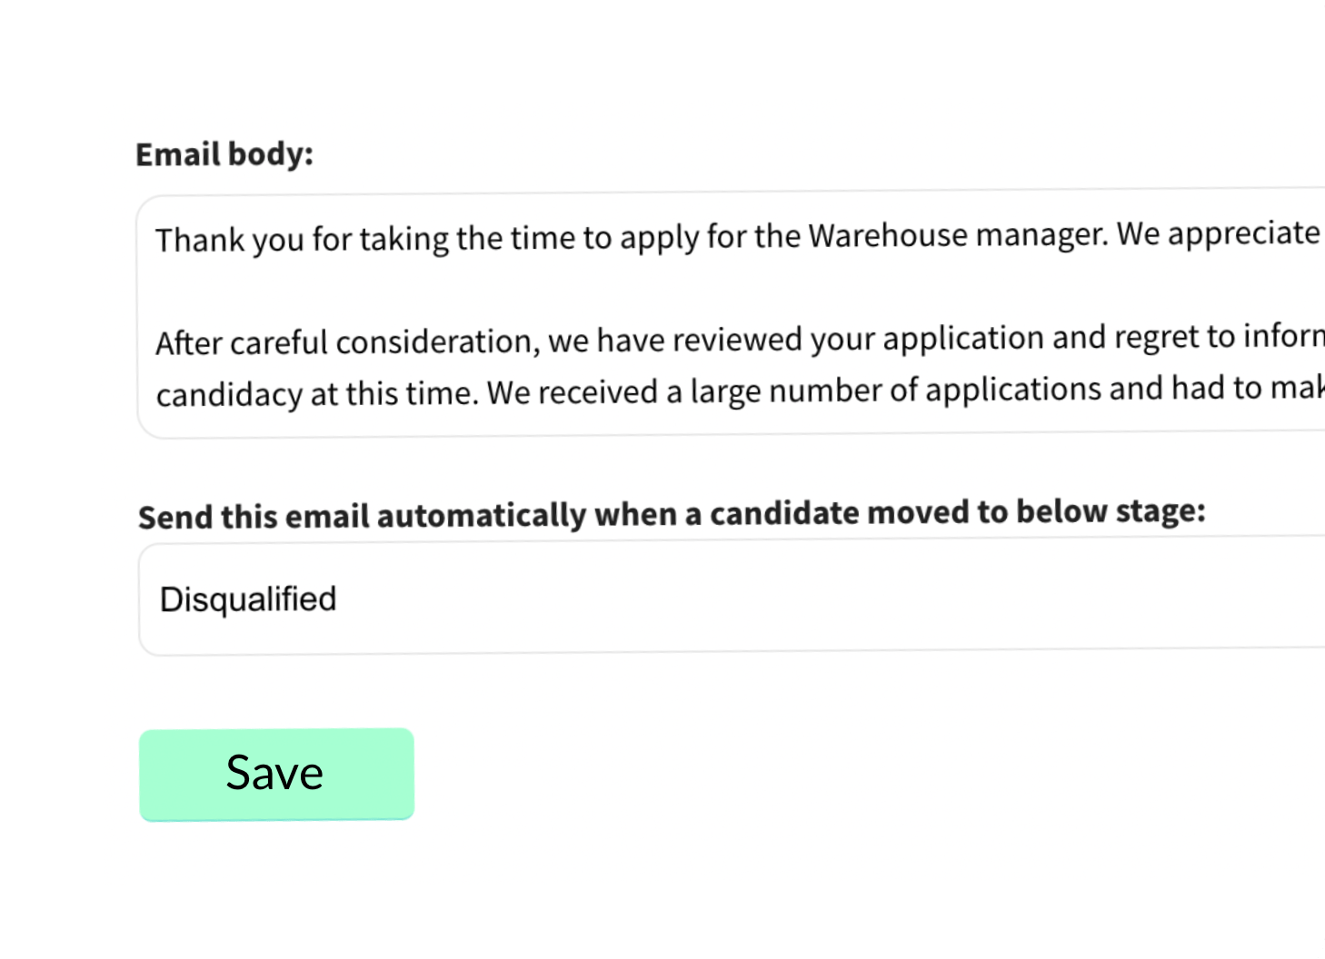
Task: Click the word "Disqualified" in the stage field
Action: (x=248, y=599)
